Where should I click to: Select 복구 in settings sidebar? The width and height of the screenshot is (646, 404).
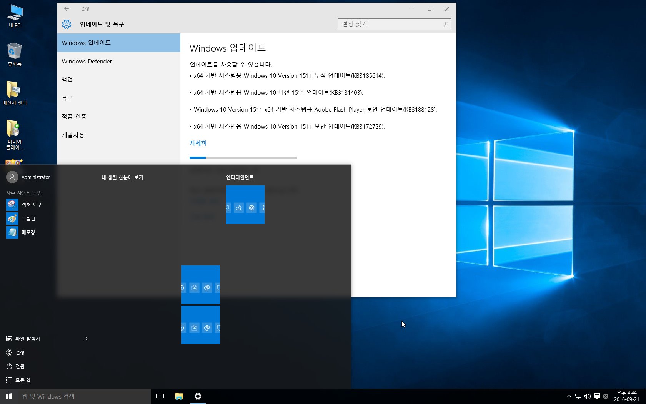pos(119,98)
